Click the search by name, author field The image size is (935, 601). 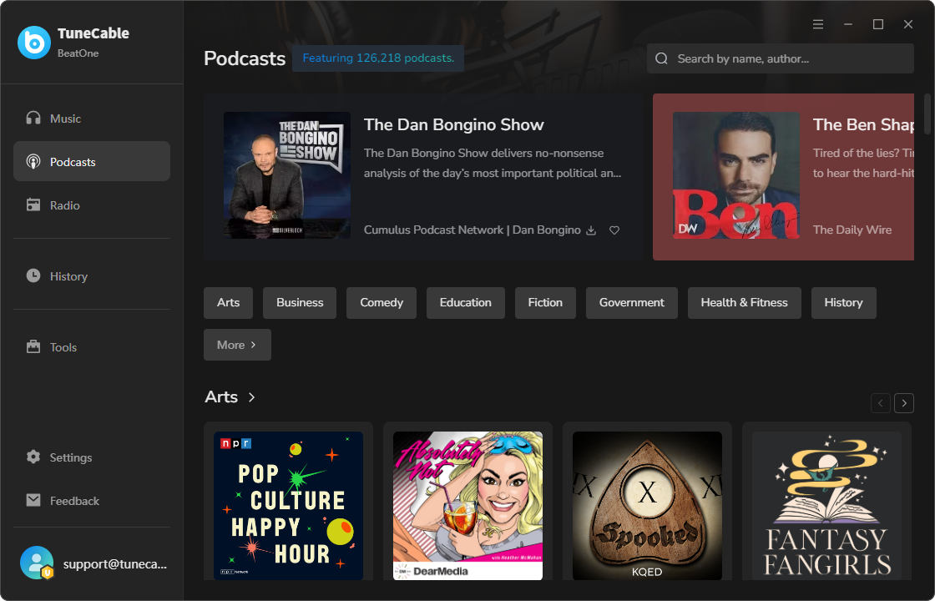780,58
